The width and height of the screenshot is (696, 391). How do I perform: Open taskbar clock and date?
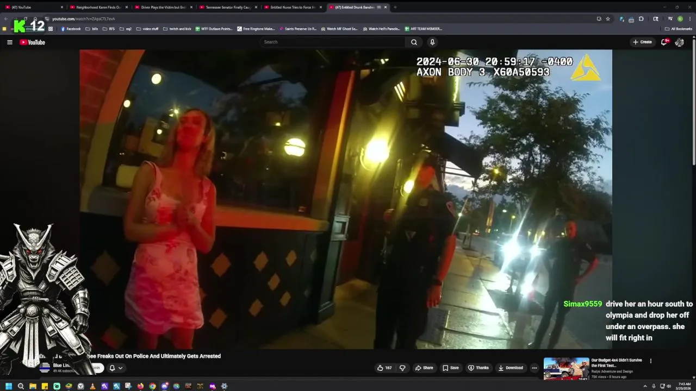[x=685, y=386]
